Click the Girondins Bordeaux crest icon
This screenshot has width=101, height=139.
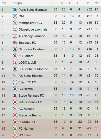[x=15, y=49]
